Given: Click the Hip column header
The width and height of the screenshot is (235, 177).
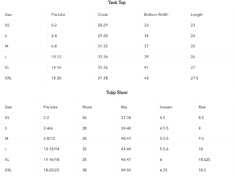Looking at the screenshot, I should tap(124, 107).
